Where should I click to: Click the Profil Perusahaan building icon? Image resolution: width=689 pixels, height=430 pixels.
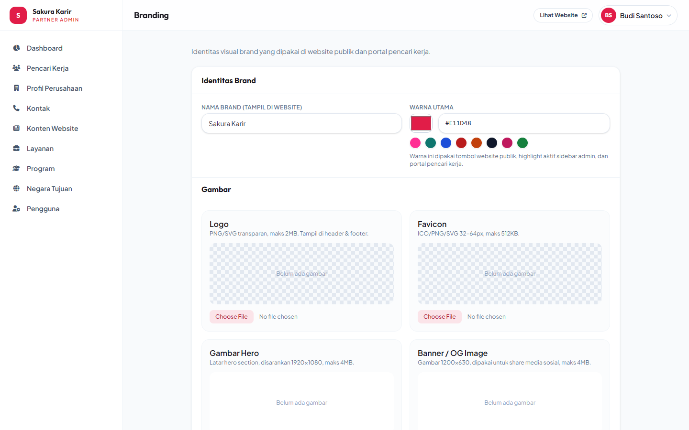click(16, 88)
